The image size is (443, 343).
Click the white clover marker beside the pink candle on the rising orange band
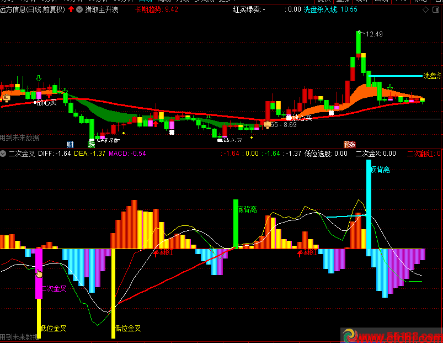(331, 113)
